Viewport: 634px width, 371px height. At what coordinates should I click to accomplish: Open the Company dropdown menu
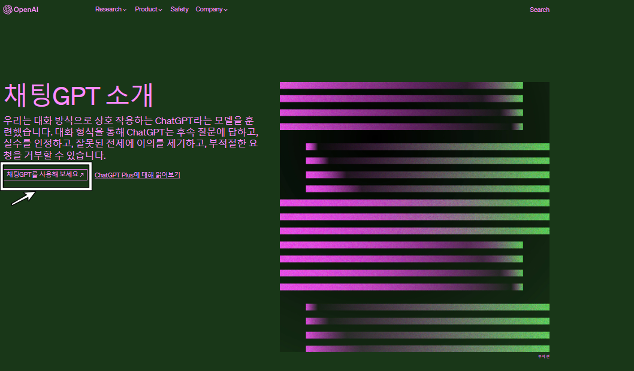[x=212, y=10]
